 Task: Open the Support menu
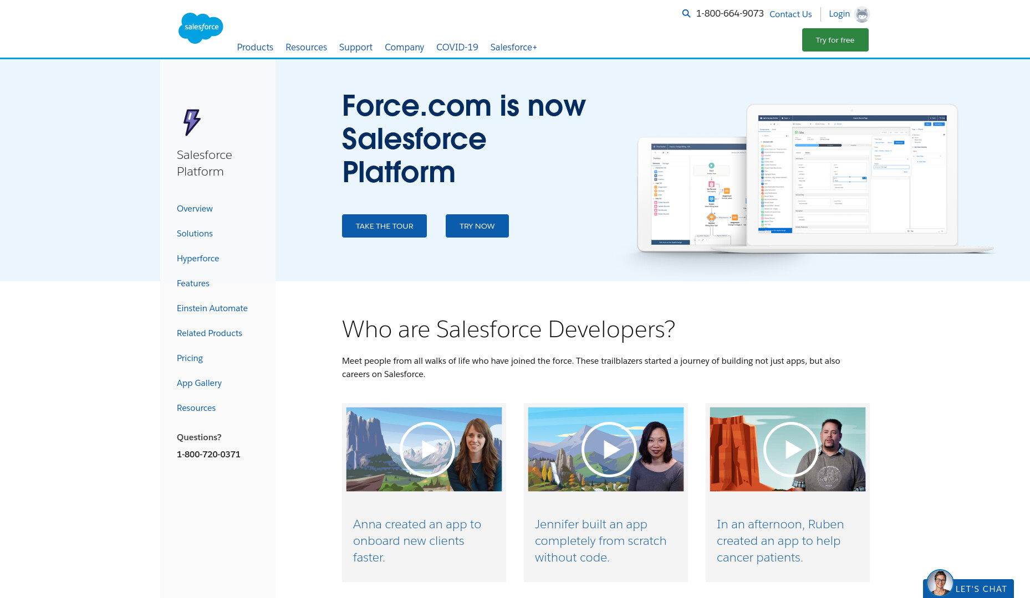pyautogui.click(x=356, y=47)
